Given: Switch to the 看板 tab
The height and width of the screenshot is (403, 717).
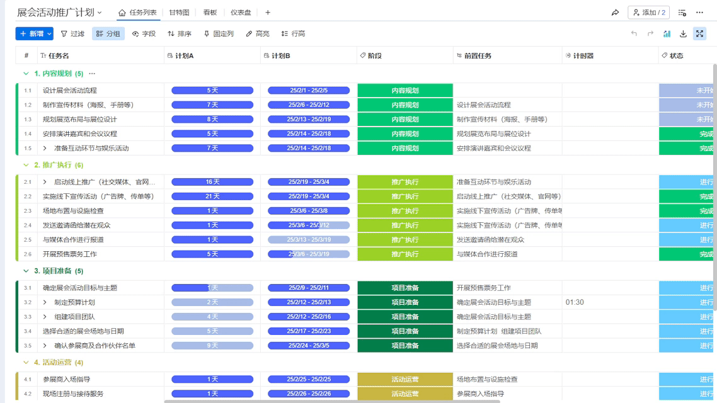Looking at the screenshot, I should pos(210,13).
